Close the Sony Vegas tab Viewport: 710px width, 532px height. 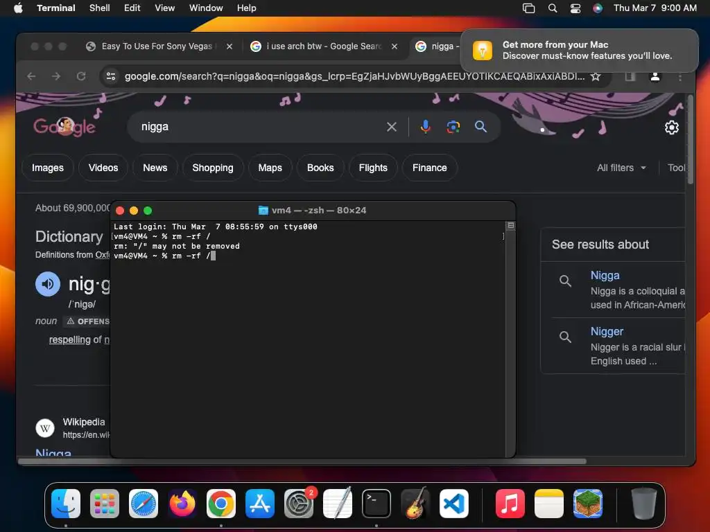230,46
